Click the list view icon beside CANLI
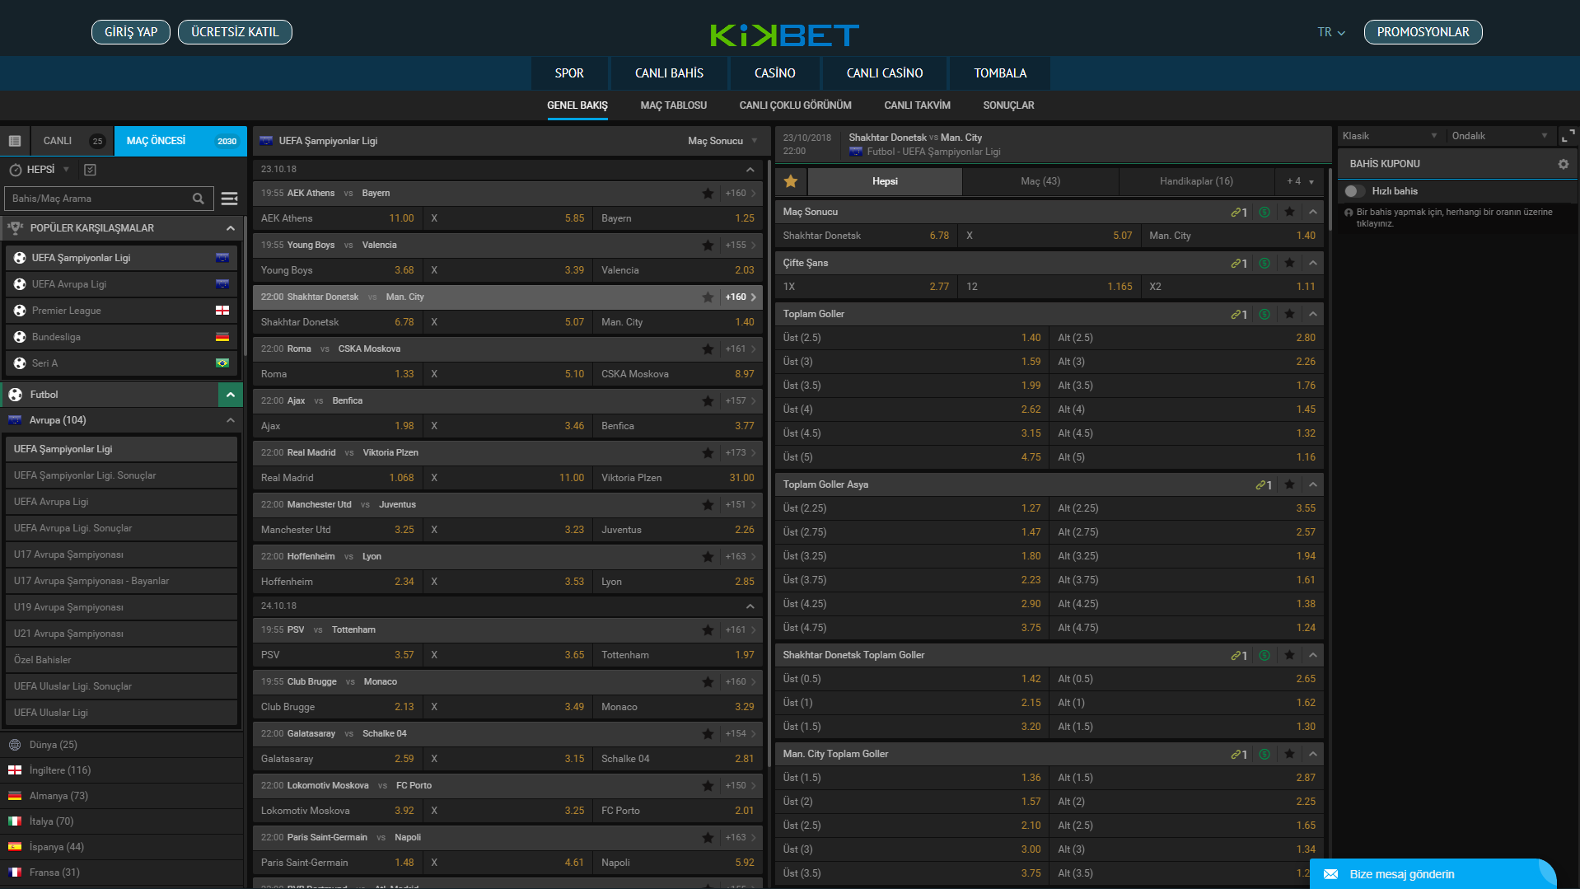The image size is (1580, 889). tap(15, 141)
